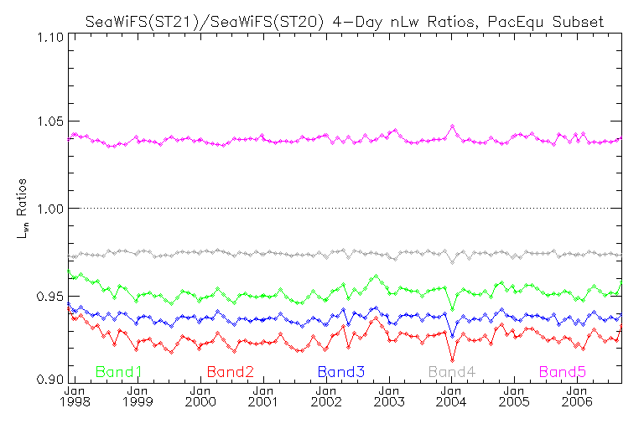Click the green Band1 legend label
This screenshot has height=429, width=644.
point(118,372)
